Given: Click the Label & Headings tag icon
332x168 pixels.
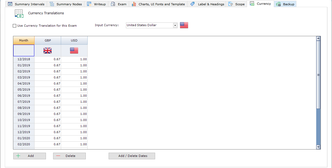Looking at the screenshot, I should pos(193,4).
